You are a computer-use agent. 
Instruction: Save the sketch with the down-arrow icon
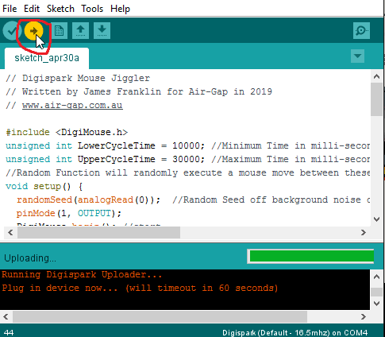[x=102, y=31]
